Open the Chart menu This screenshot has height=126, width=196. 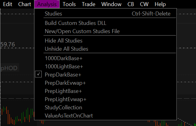[25, 4]
